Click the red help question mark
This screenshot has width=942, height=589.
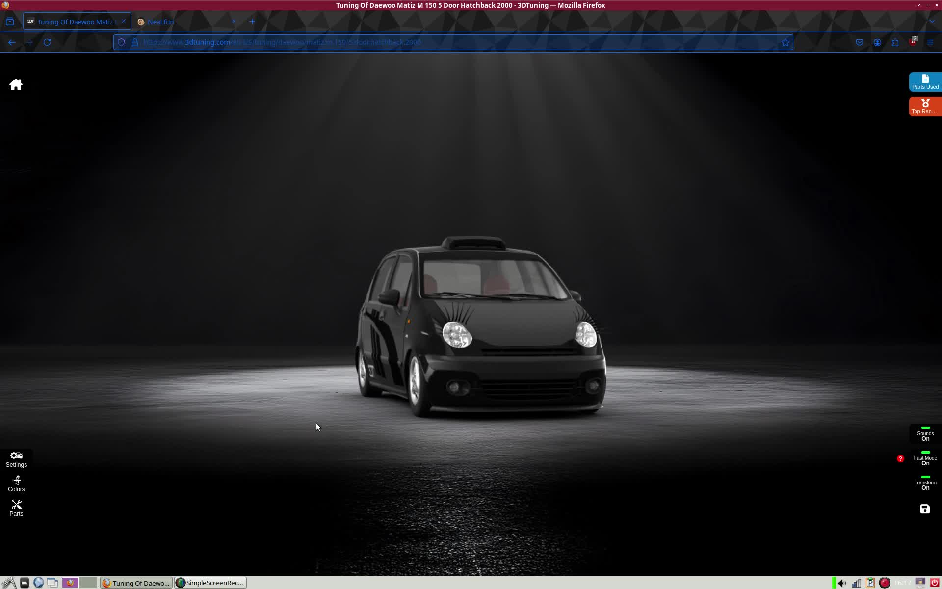pyautogui.click(x=900, y=459)
